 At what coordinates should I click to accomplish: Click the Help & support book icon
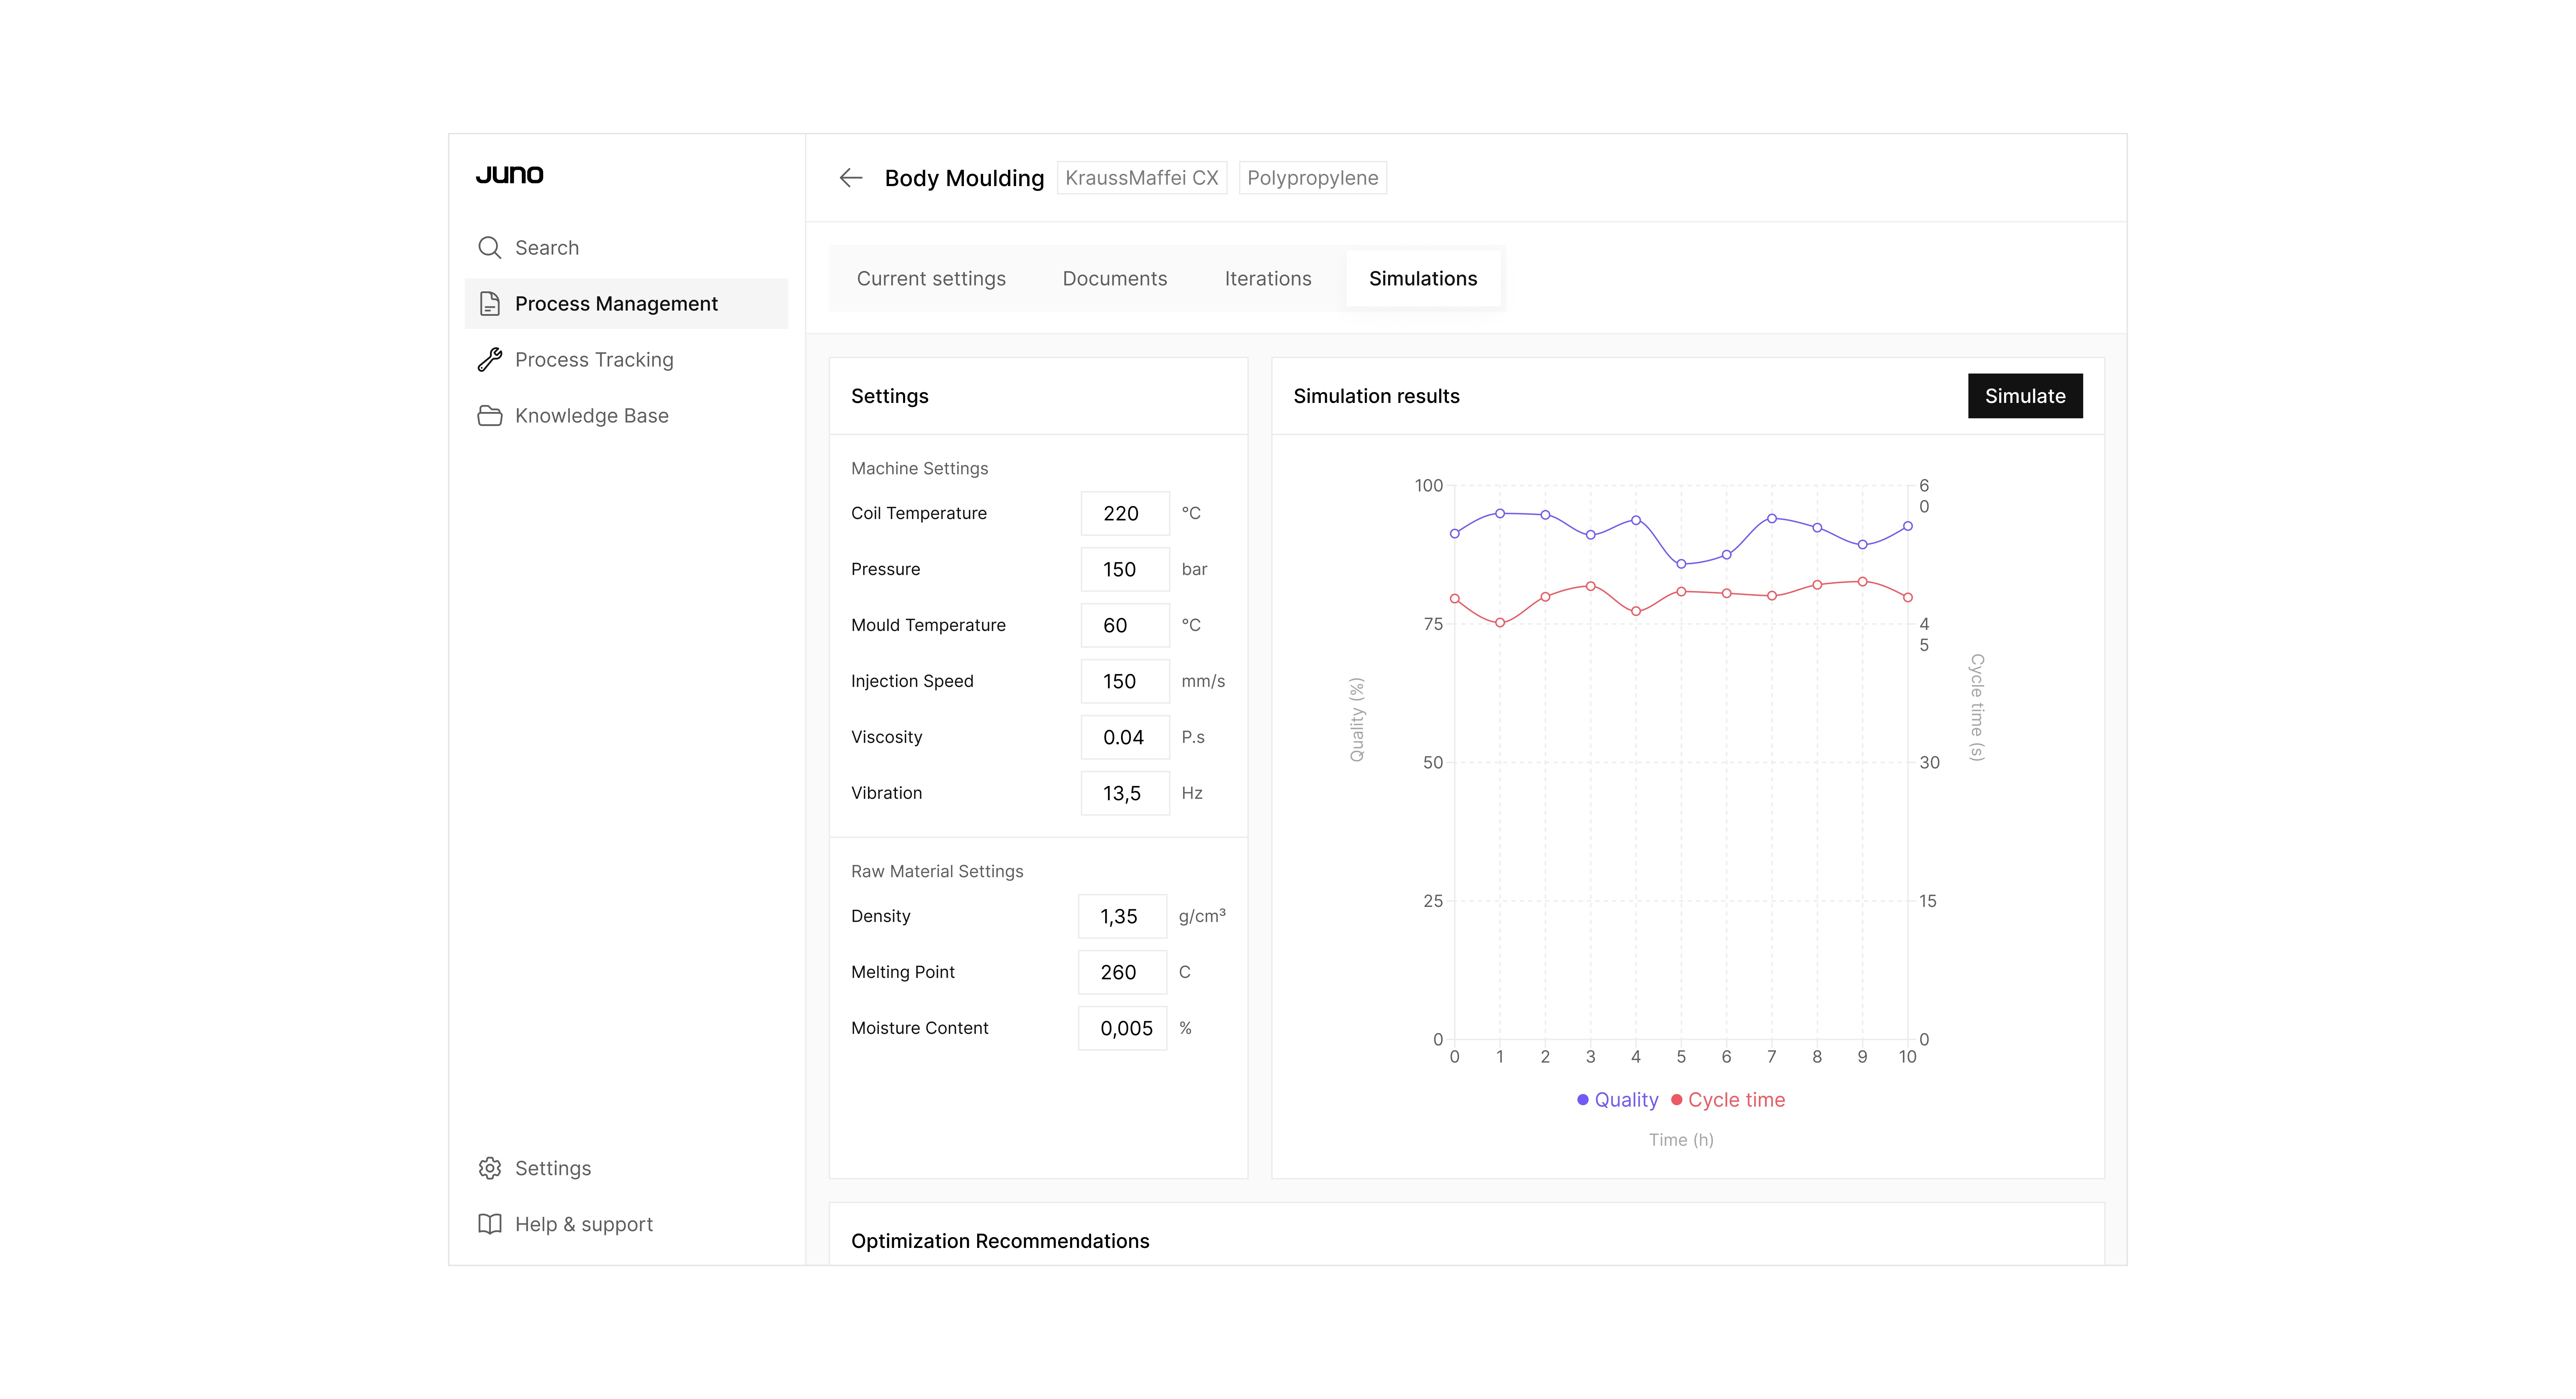pos(489,1224)
